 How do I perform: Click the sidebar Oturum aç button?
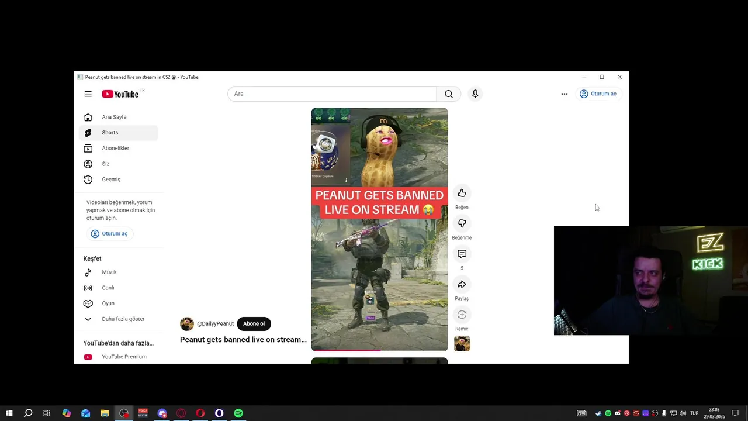(109, 233)
